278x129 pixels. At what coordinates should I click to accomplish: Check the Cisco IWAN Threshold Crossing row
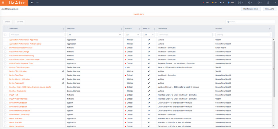[x=5, y=55]
